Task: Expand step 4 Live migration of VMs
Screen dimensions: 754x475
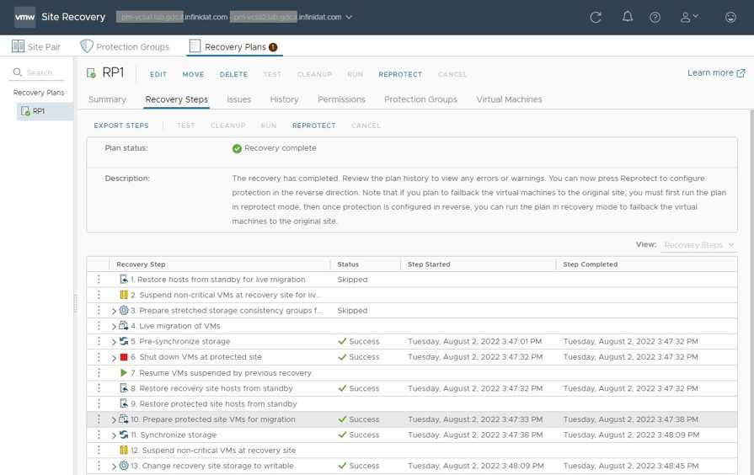Action: click(114, 327)
